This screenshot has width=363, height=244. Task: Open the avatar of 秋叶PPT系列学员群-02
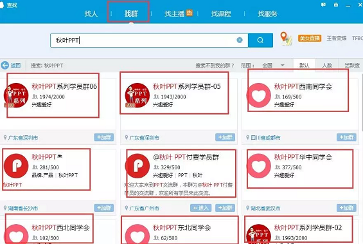tap(258, 234)
